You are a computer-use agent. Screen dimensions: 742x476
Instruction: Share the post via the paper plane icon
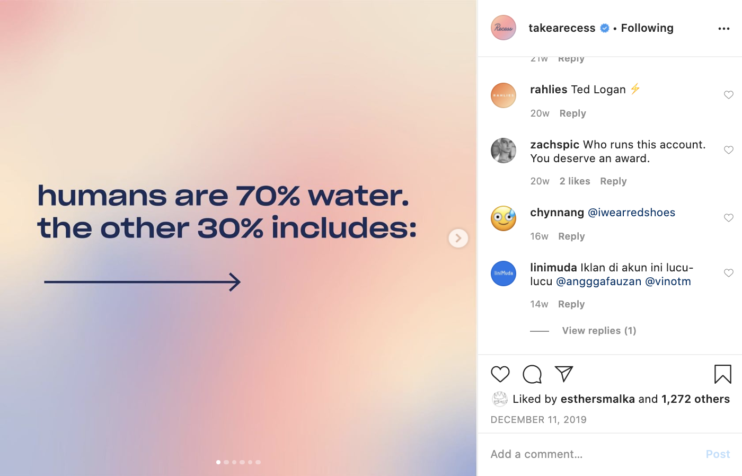pyautogui.click(x=564, y=374)
